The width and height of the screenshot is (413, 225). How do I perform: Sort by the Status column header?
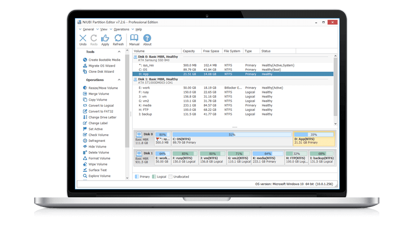coord(278,51)
